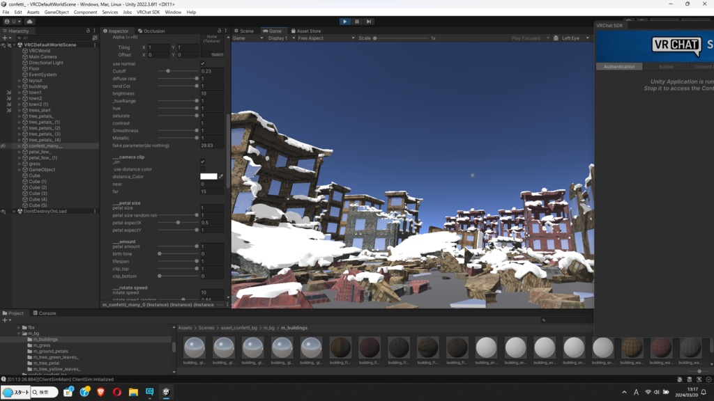Switch to the Occlusion tab
Viewport: 714px width, 401px height.
coord(151,31)
